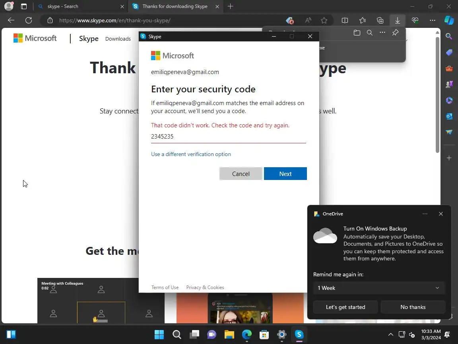View site information lock icon
This screenshot has width=458, height=344.
[50, 20]
